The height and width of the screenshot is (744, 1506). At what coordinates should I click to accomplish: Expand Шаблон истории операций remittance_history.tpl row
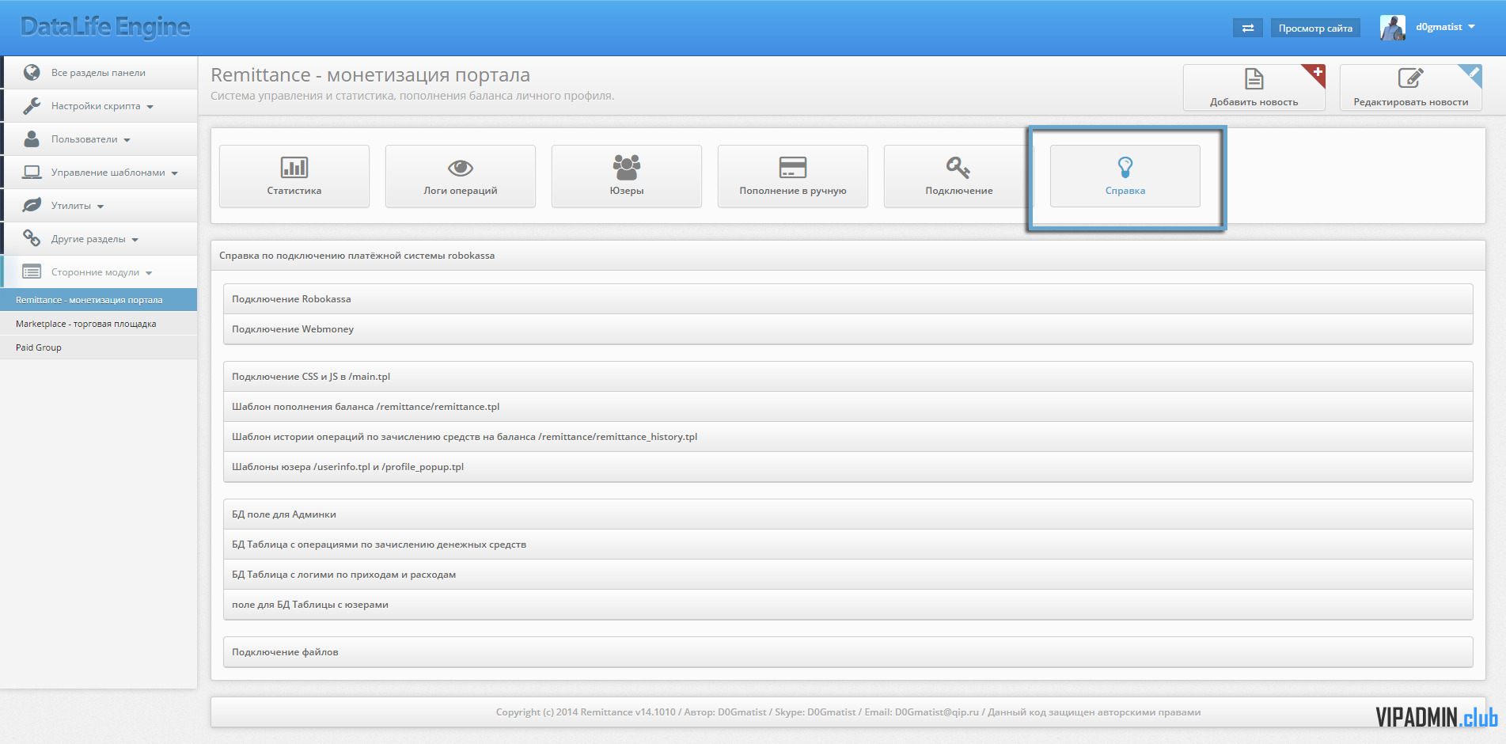pos(848,437)
